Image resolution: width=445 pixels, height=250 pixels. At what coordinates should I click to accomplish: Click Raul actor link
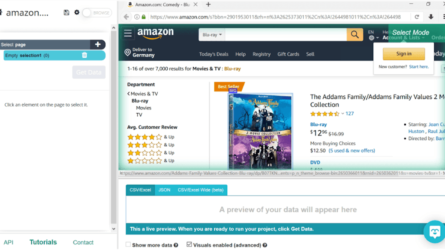(x=436, y=132)
